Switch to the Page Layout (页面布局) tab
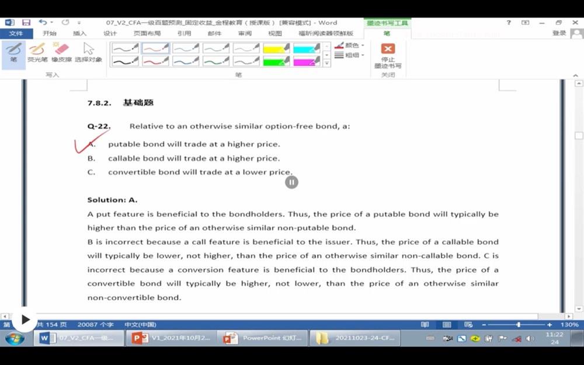 [x=147, y=33]
